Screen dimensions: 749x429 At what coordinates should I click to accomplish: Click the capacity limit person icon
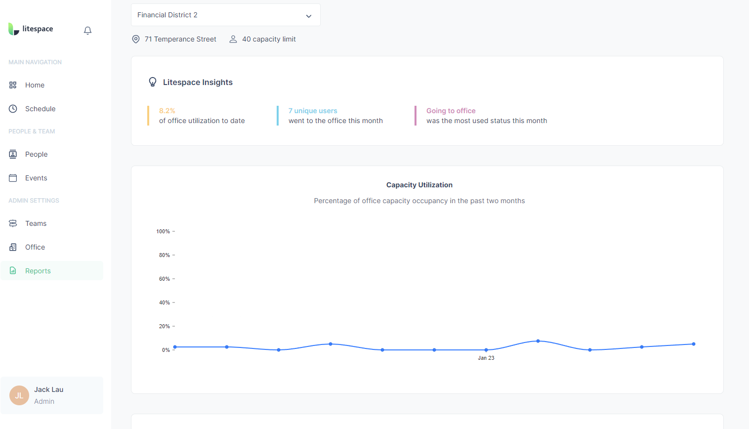point(233,39)
